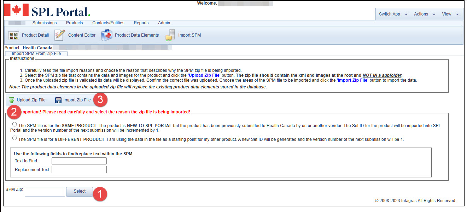
Task: Click the red Important warning heading
Action: pos(105,112)
